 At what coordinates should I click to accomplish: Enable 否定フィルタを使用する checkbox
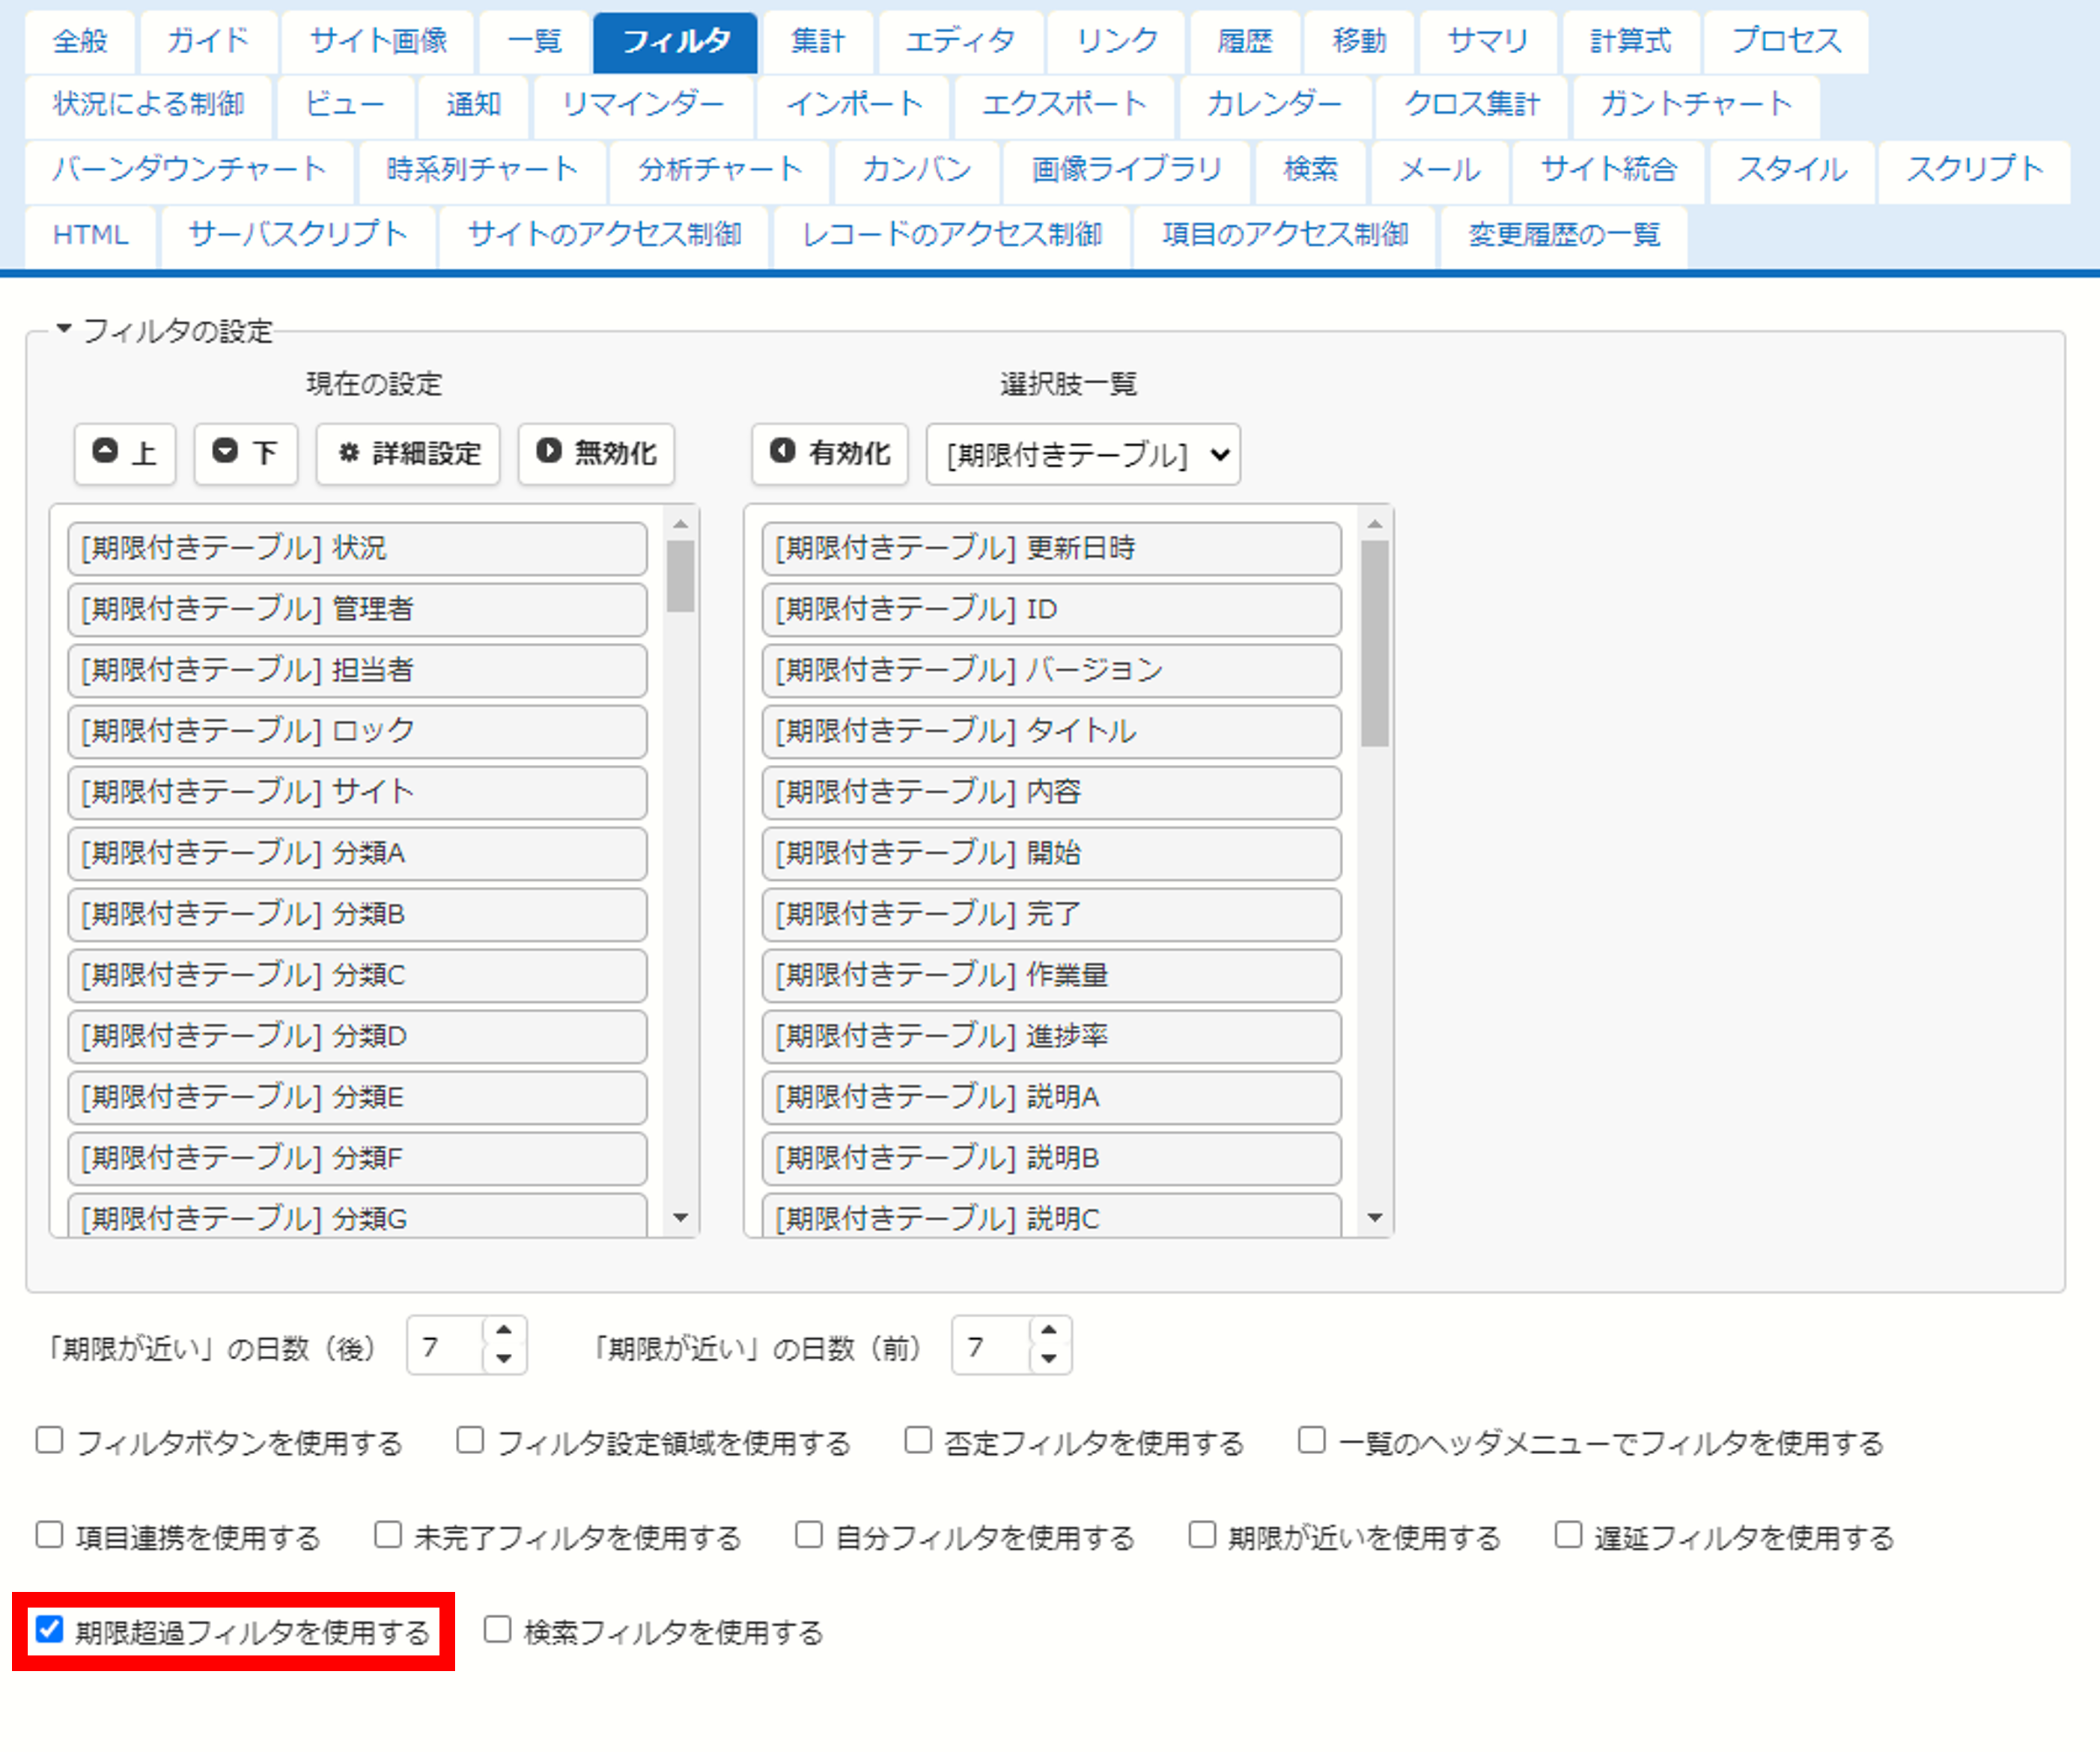918,1440
